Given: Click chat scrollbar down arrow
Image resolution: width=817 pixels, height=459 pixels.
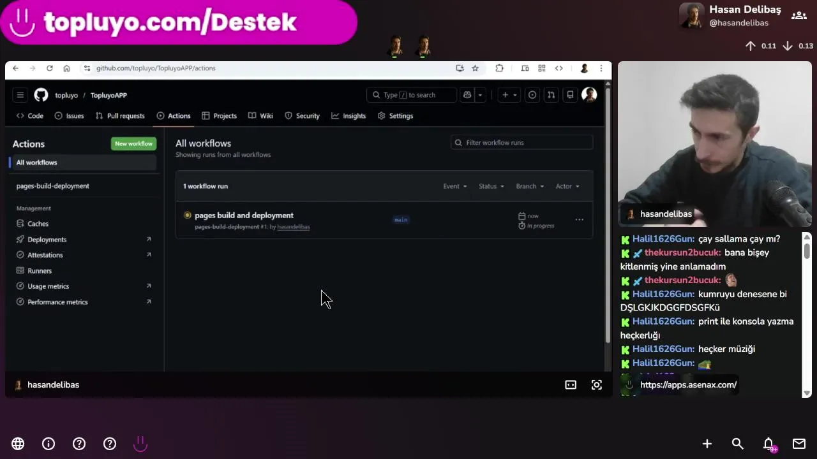Looking at the screenshot, I should click(807, 393).
